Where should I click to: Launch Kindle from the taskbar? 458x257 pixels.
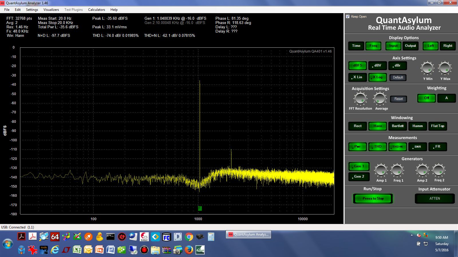[x=44, y=250]
